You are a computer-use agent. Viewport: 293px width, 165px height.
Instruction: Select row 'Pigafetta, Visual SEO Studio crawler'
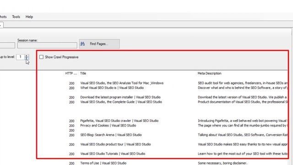(119, 121)
